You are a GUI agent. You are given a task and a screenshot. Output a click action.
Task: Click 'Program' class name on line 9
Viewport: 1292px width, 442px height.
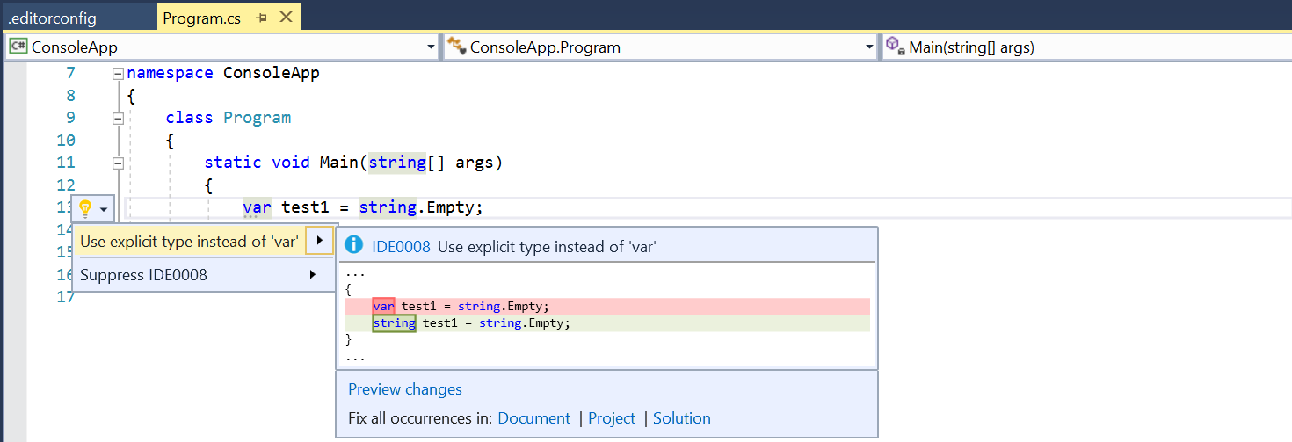click(x=258, y=118)
